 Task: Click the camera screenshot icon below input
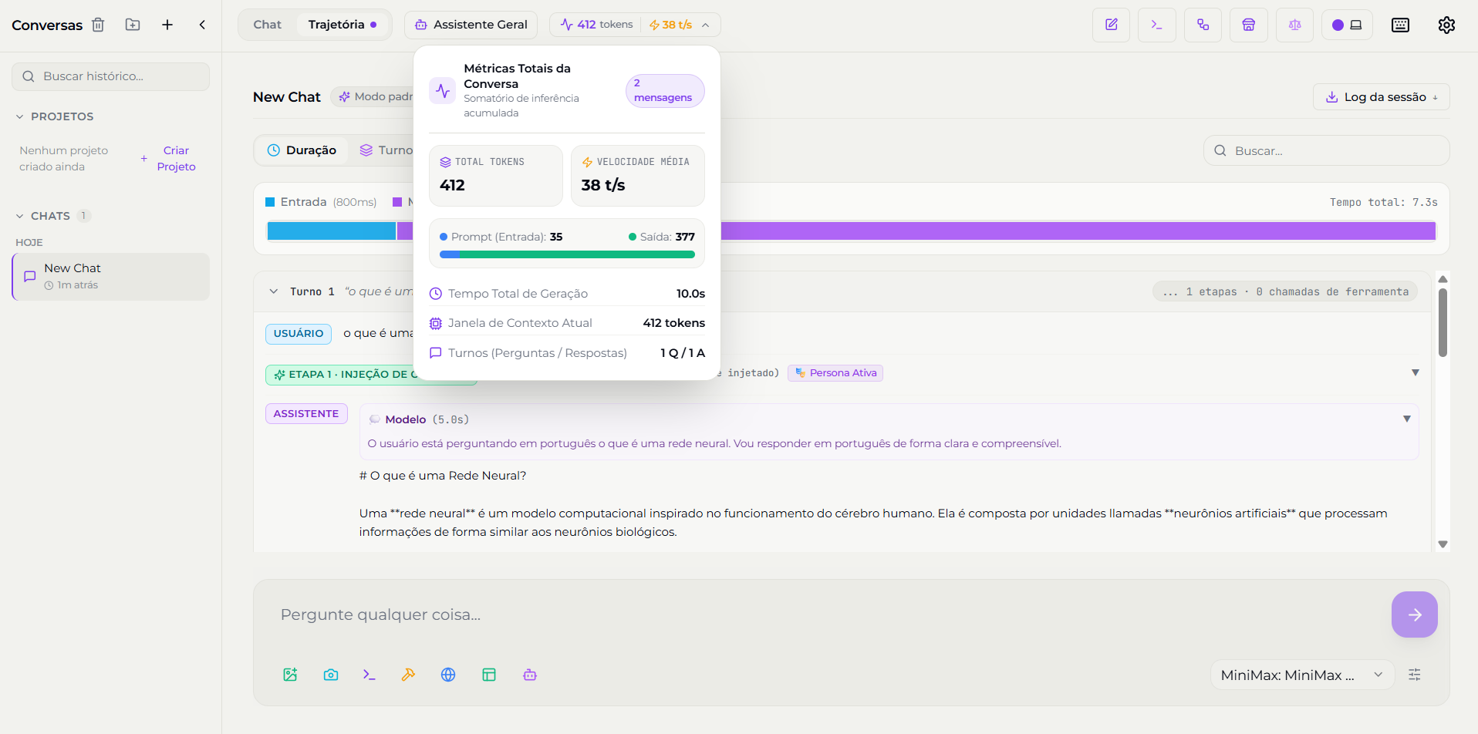coord(331,675)
